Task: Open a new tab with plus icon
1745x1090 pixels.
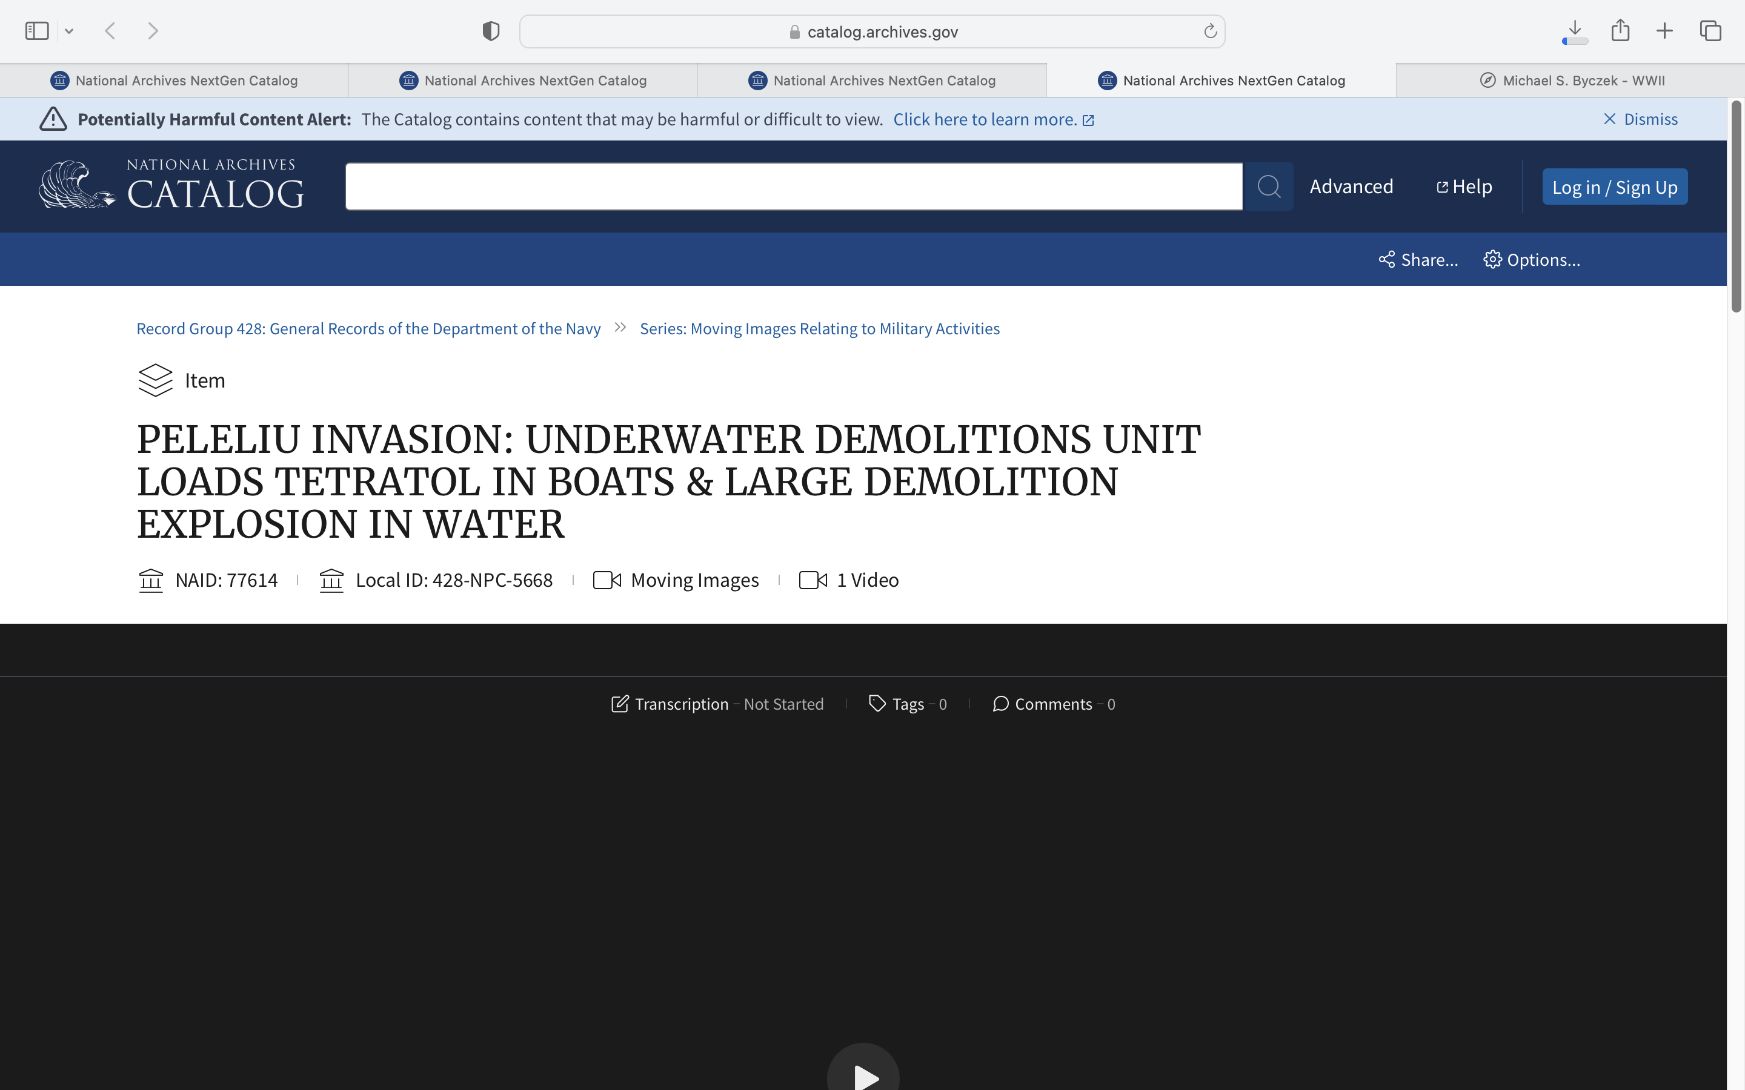Action: [1664, 31]
